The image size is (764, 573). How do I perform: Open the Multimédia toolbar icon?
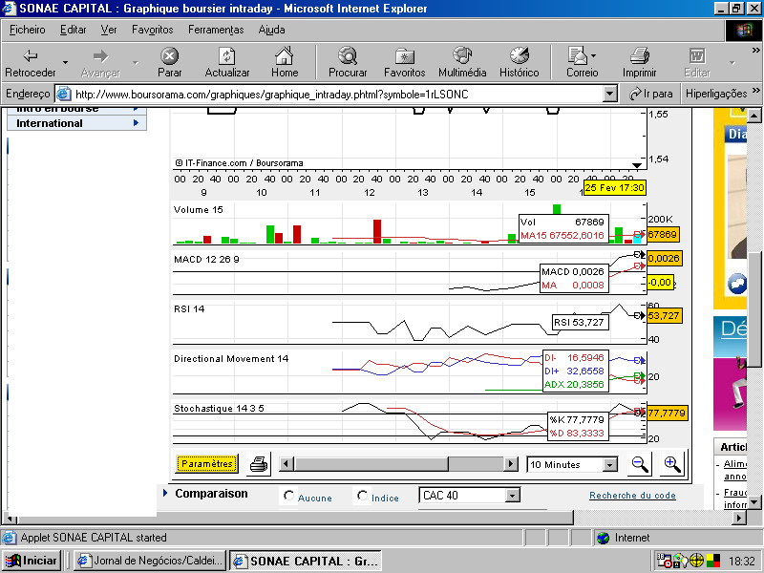[x=462, y=56]
